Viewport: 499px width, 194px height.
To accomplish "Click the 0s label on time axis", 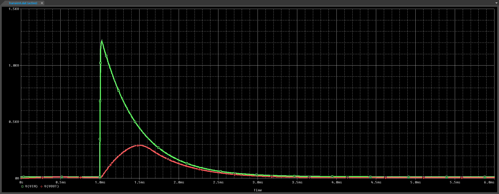I will 21,182.
